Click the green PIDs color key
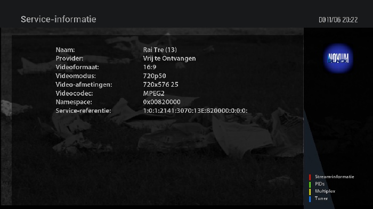373x209 pixels. pyautogui.click(x=310, y=185)
